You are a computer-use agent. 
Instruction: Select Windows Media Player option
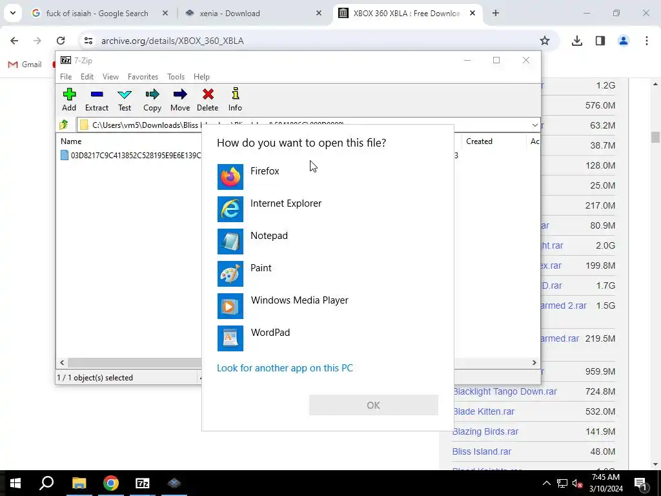327,305
